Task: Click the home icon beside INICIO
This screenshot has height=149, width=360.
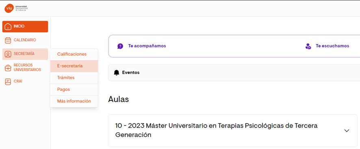Action: 8,26
